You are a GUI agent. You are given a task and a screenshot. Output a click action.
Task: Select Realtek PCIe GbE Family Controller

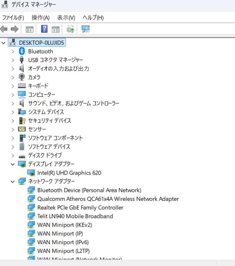[x=80, y=207]
